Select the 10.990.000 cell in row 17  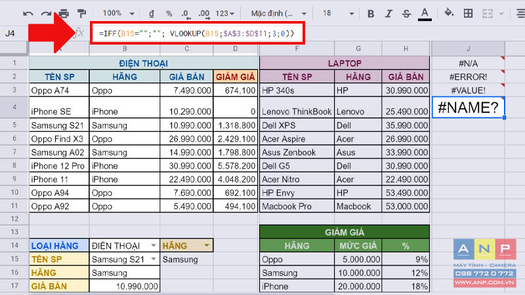point(124,286)
